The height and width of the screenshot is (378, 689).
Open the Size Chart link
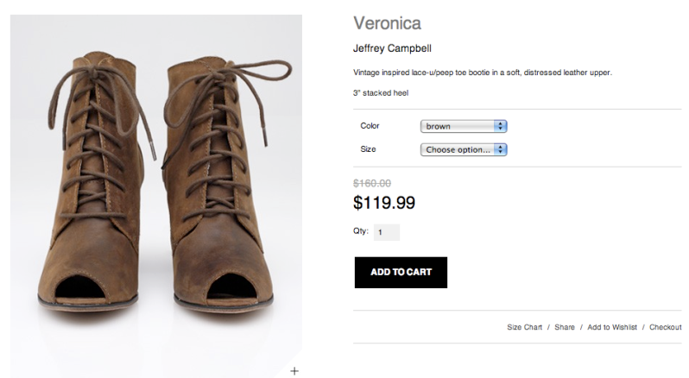coord(524,327)
